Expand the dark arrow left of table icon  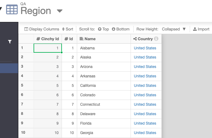1,9
